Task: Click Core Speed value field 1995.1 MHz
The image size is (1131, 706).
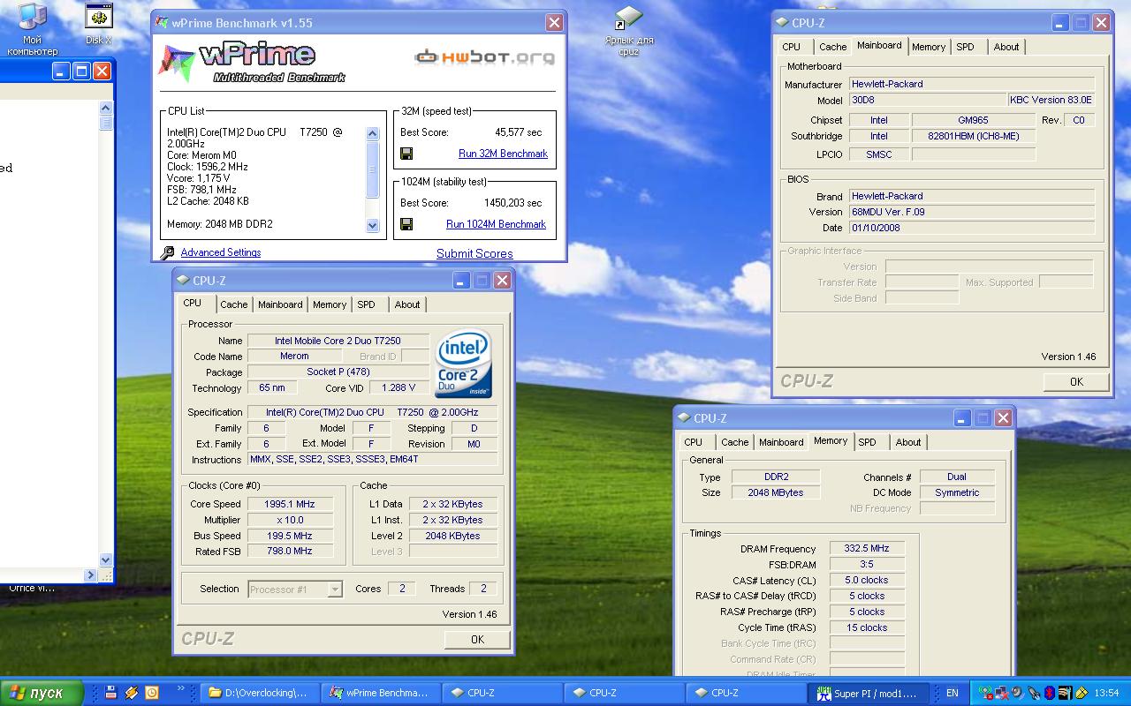Action: pyautogui.click(x=290, y=504)
